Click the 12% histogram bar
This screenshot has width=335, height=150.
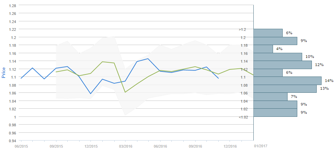click(x=283, y=65)
